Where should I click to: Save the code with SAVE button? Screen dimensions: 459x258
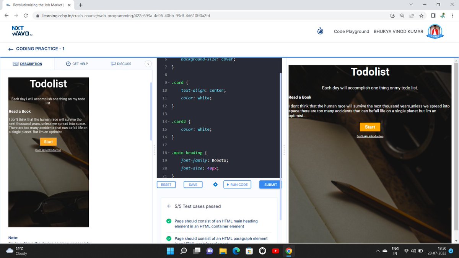(x=193, y=185)
